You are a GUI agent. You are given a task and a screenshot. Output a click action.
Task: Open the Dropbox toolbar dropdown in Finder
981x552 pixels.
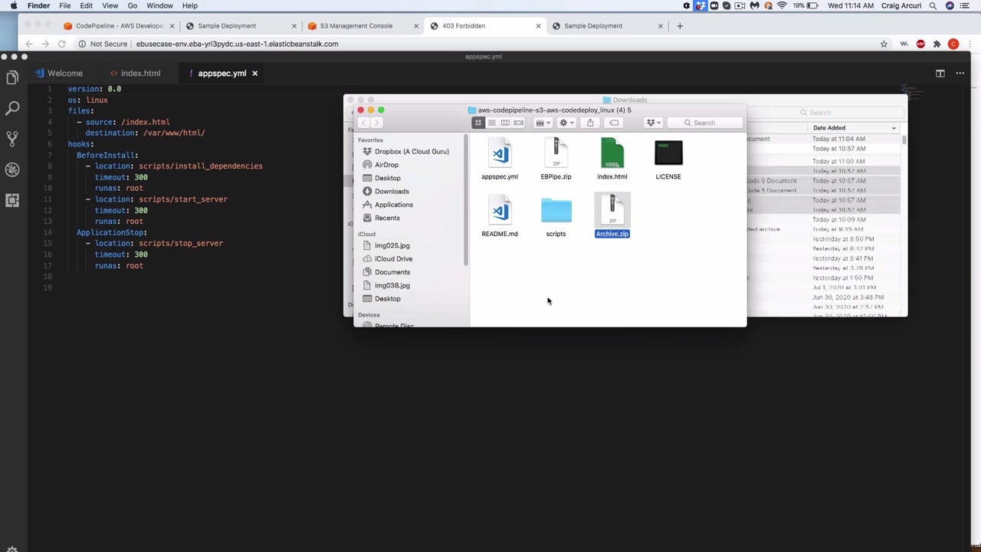point(653,123)
